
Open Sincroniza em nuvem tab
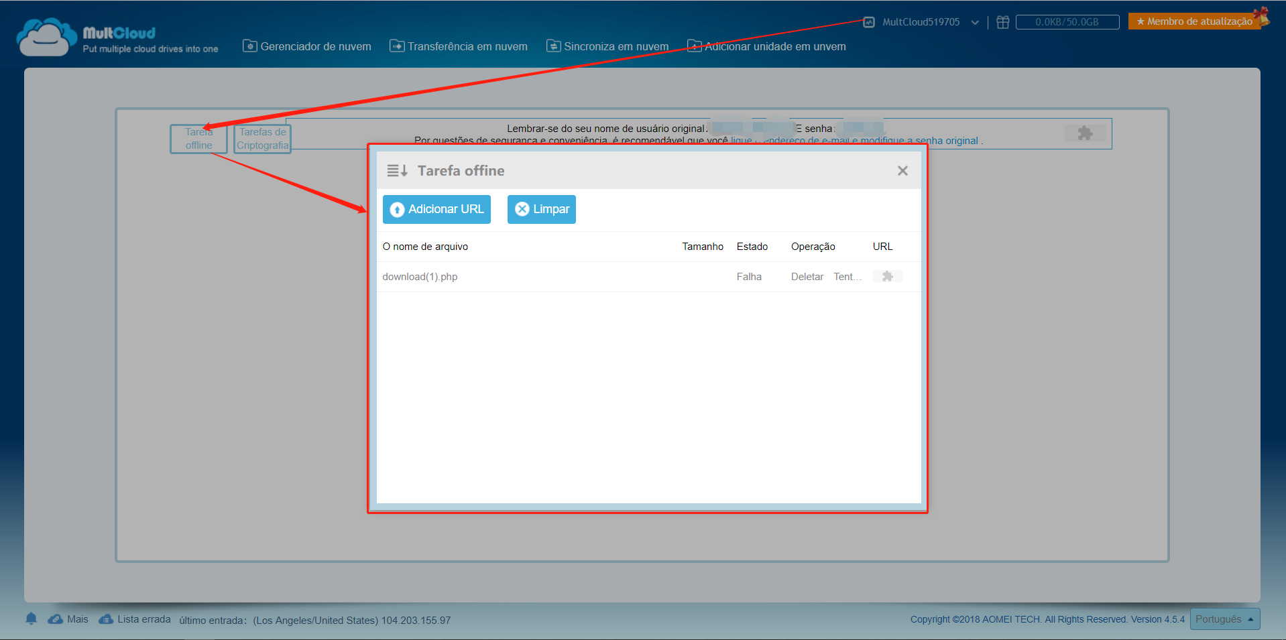tap(607, 46)
